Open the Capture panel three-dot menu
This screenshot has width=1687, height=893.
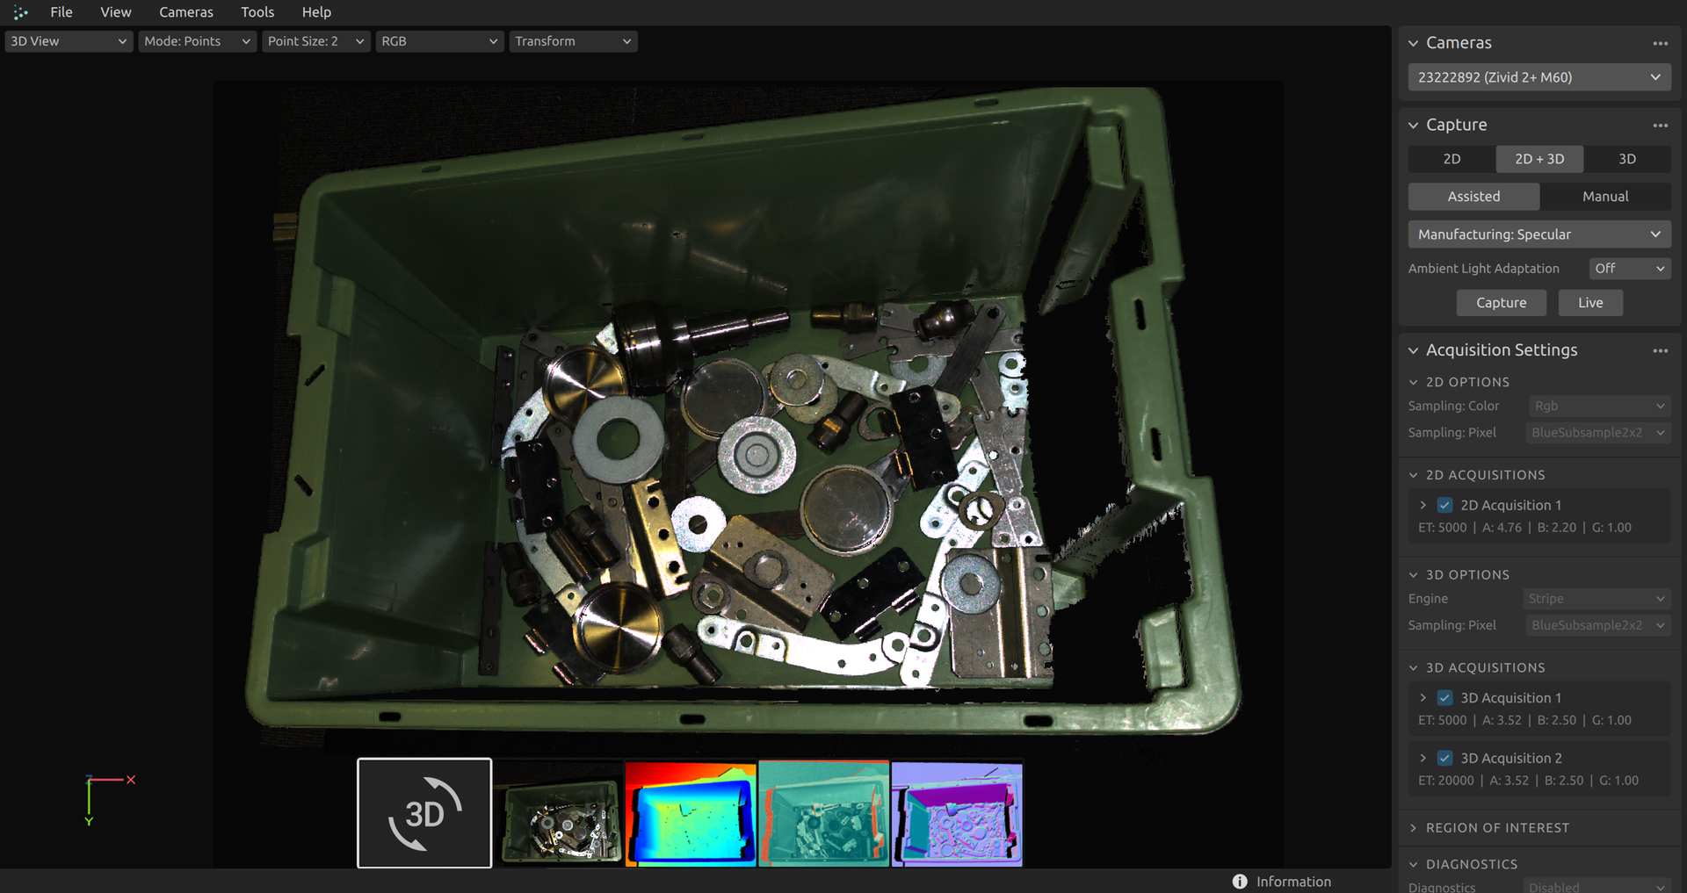(1660, 126)
